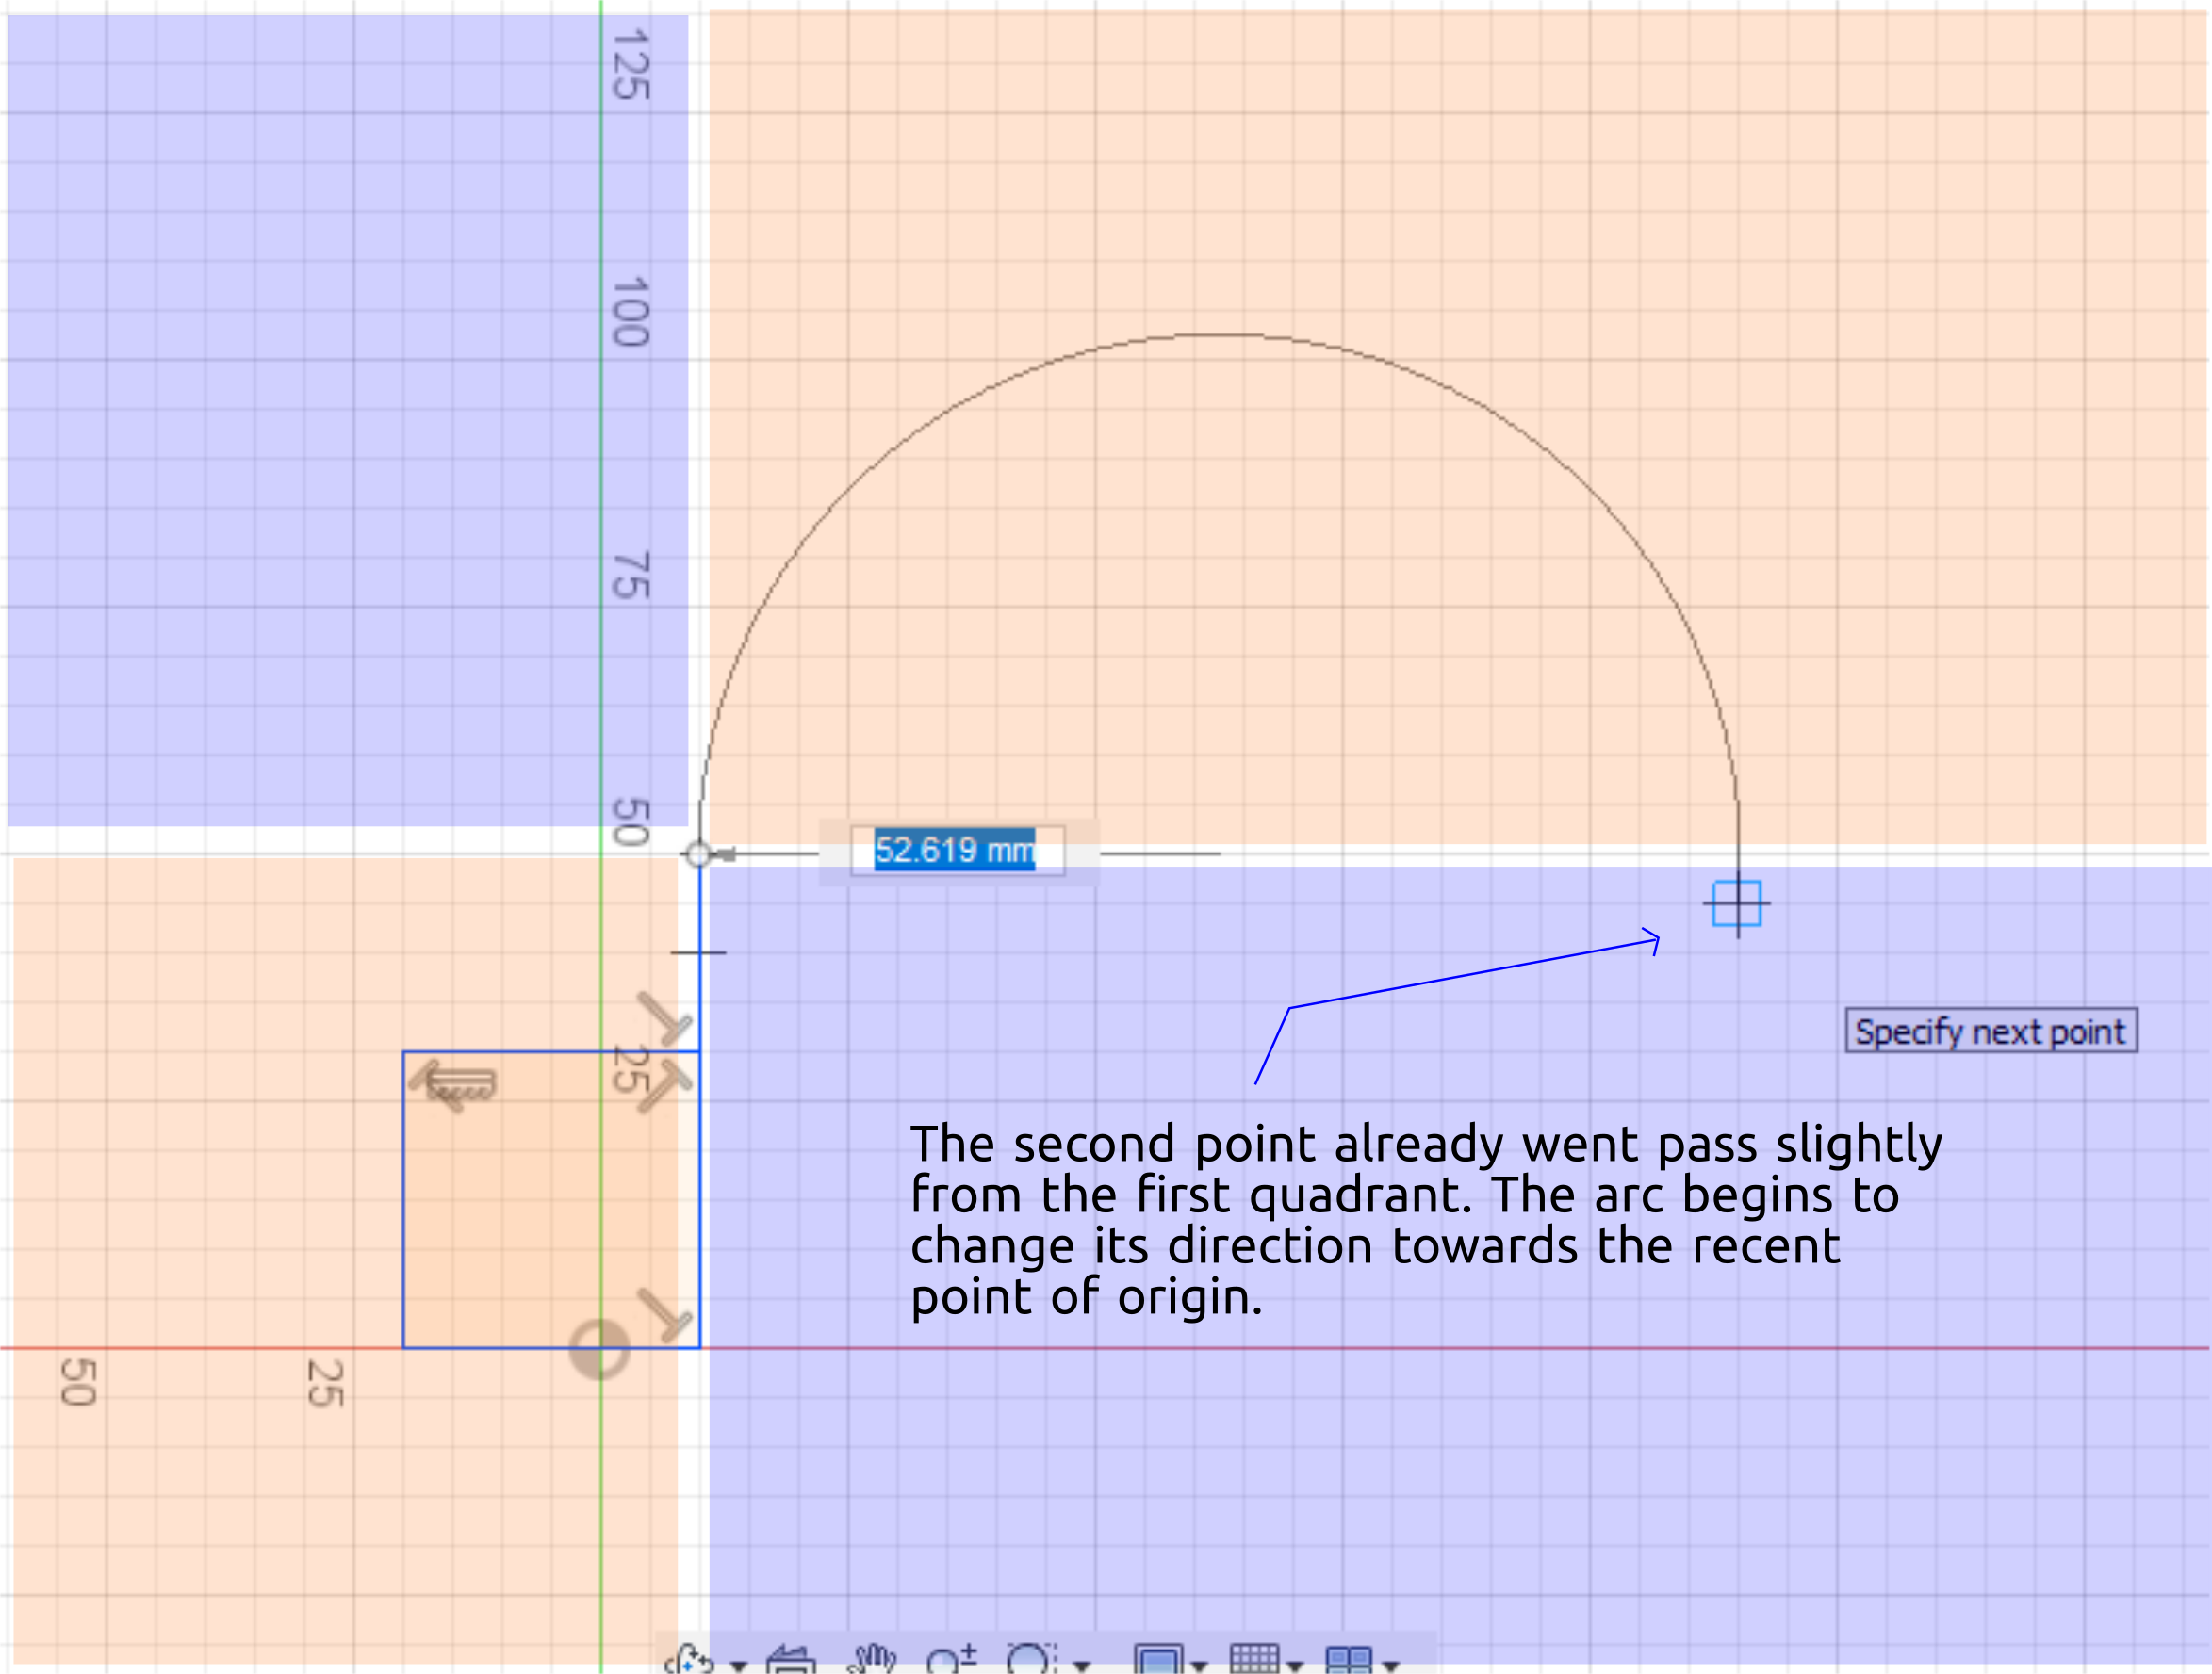Click the Viewports layout icon
Screen dimensions: 2212x1674
click(x=1348, y=1660)
